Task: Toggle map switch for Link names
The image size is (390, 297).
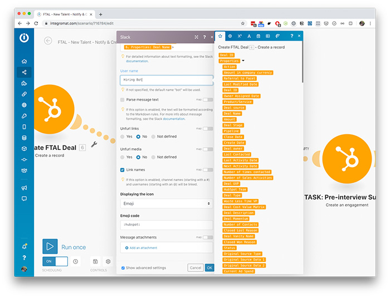Action: tap(208, 169)
